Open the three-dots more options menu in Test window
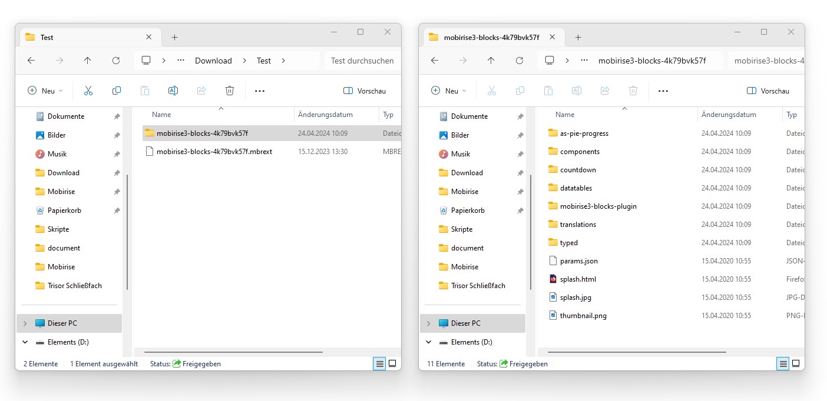 pos(260,91)
